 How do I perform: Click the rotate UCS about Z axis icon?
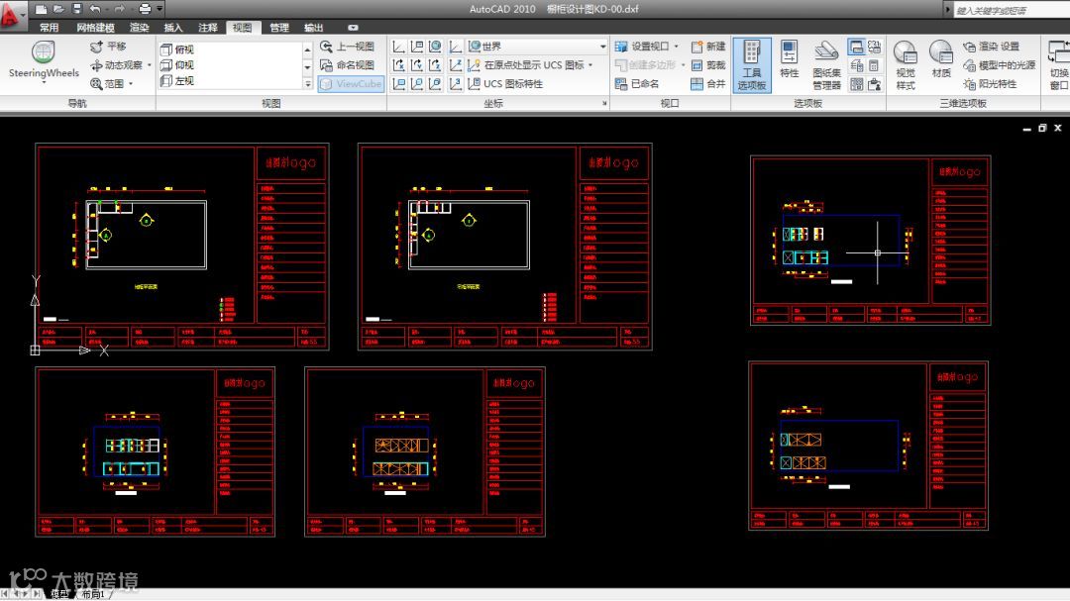click(435, 64)
